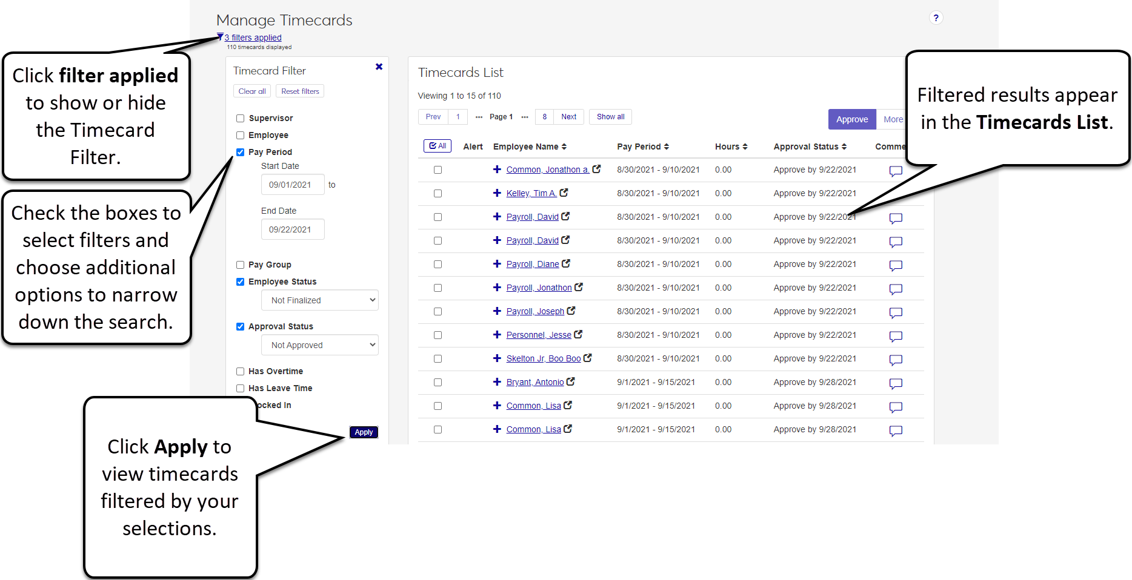Sort by Employee Name column arrows
1132x580 pixels.
[564, 147]
